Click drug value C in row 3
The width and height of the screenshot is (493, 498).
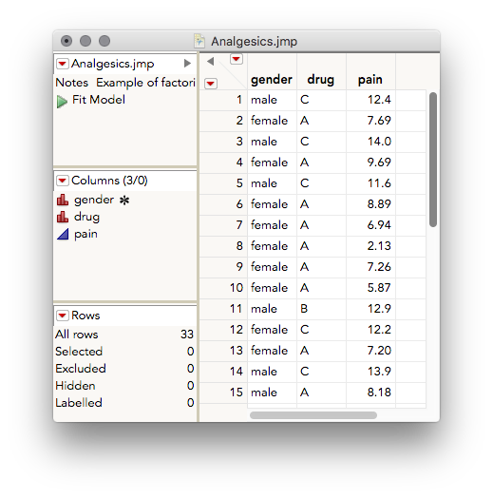pyautogui.click(x=304, y=142)
